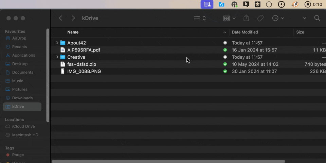Click the cloud status icon for About42
This screenshot has width=326, height=163.
click(225, 43)
